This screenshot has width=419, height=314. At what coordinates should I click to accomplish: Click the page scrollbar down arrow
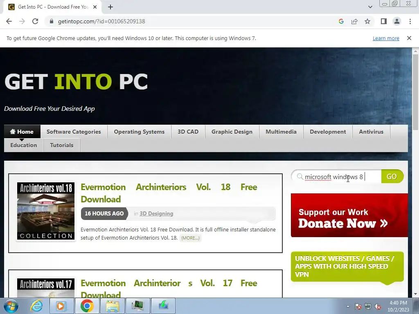click(415, 294)
